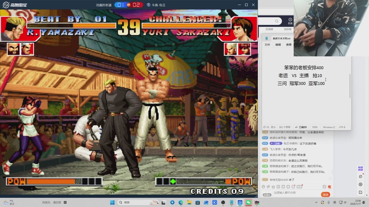This screenshot has height=207, width=369.
Task: Click player two's health bar under CHALLENGER
Action: [186, 26]
